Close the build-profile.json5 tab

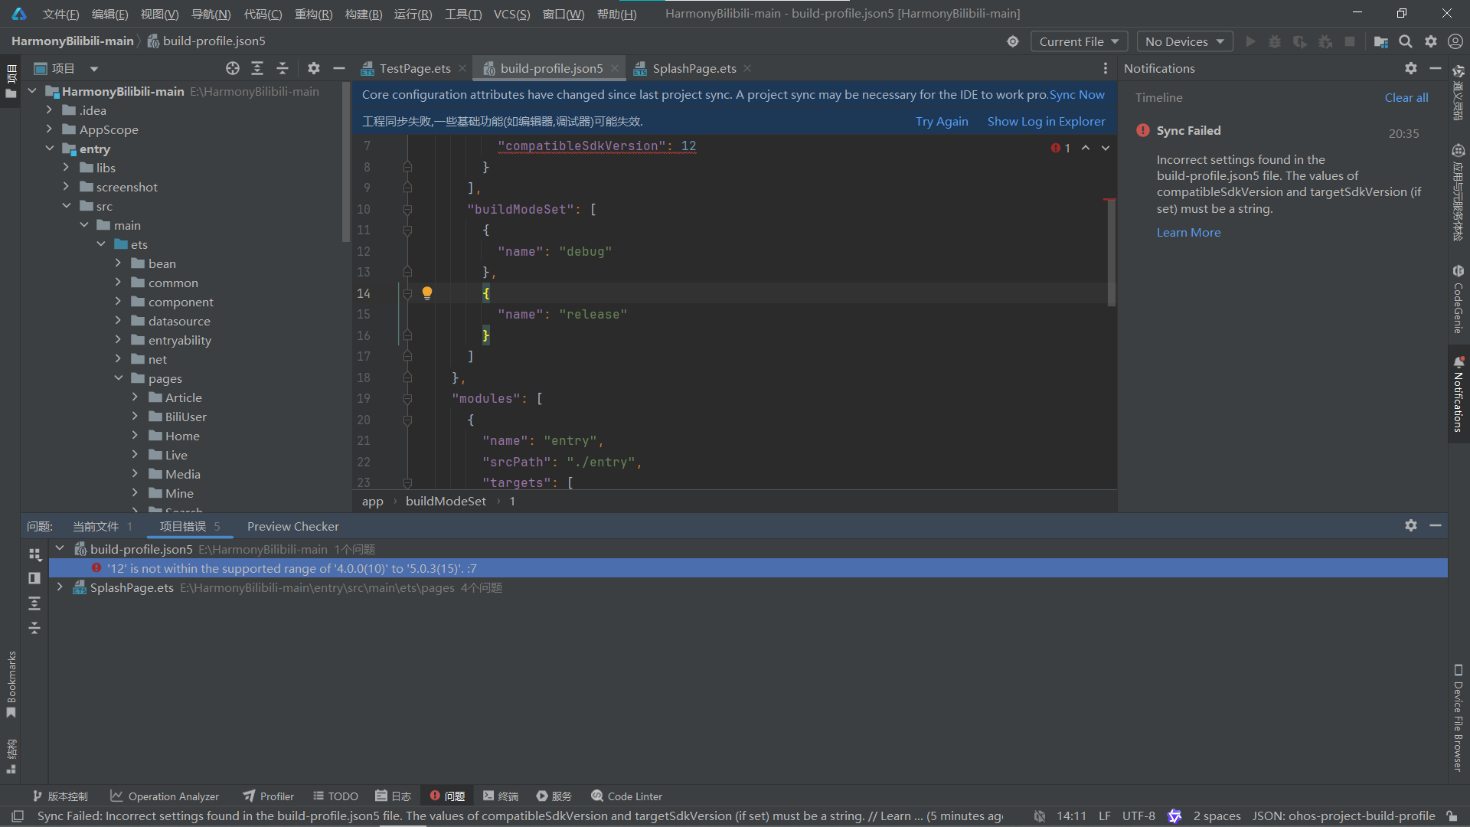[615, 68]
